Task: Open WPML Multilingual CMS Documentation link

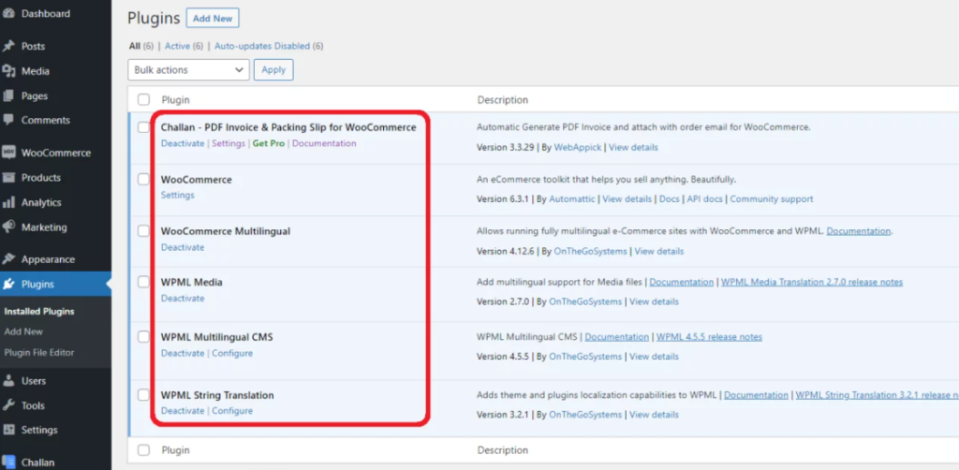Action: tap(616, 337)
